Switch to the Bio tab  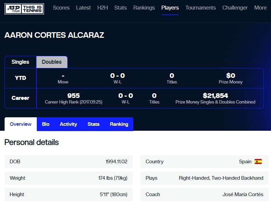tap(46, 124)
